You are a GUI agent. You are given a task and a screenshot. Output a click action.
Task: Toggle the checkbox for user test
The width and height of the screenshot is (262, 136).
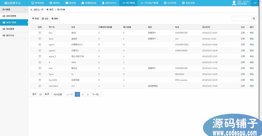tap(40, 68)
